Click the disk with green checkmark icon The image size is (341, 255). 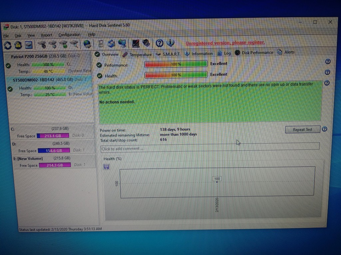pyautogui.click(x=63, y=43)
